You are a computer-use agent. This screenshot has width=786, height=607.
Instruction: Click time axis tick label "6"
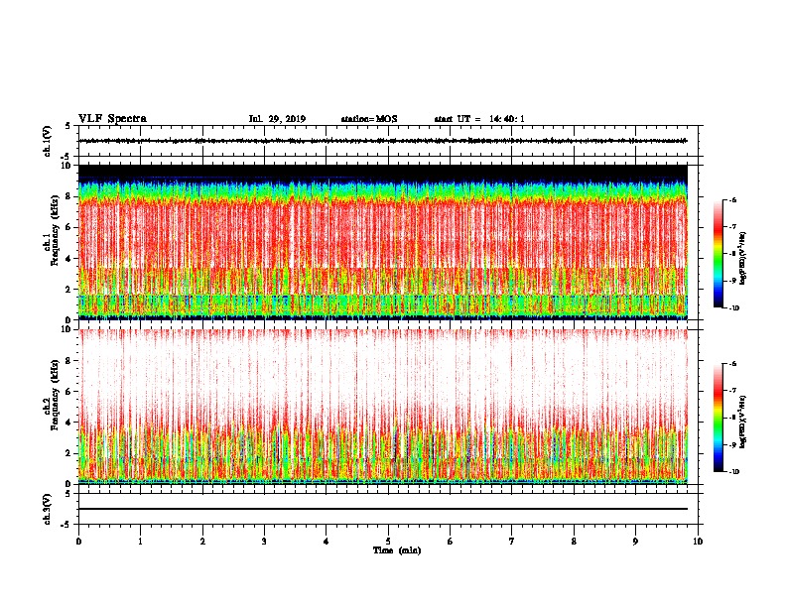point(451,542)
